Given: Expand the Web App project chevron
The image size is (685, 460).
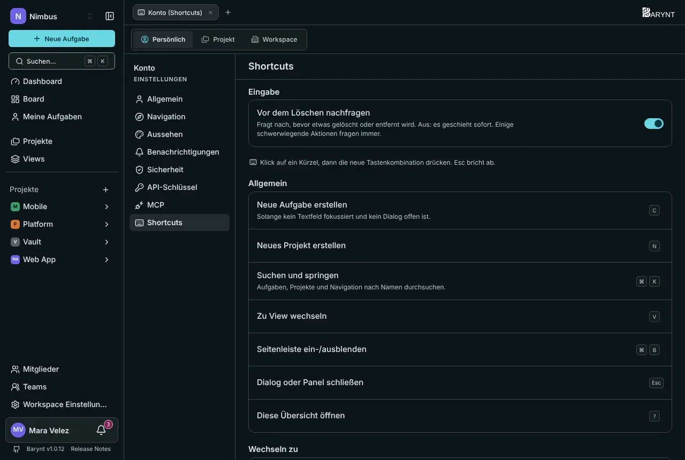Looking at the screenshot, I should click(106, 259).
